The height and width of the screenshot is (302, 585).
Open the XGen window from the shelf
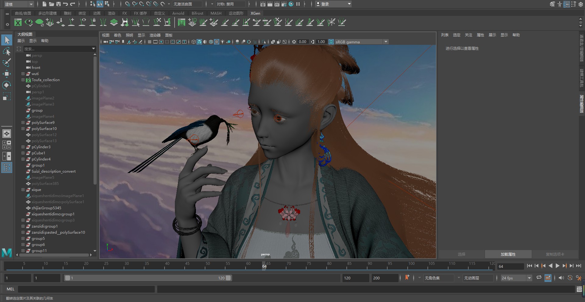[18, 22]
